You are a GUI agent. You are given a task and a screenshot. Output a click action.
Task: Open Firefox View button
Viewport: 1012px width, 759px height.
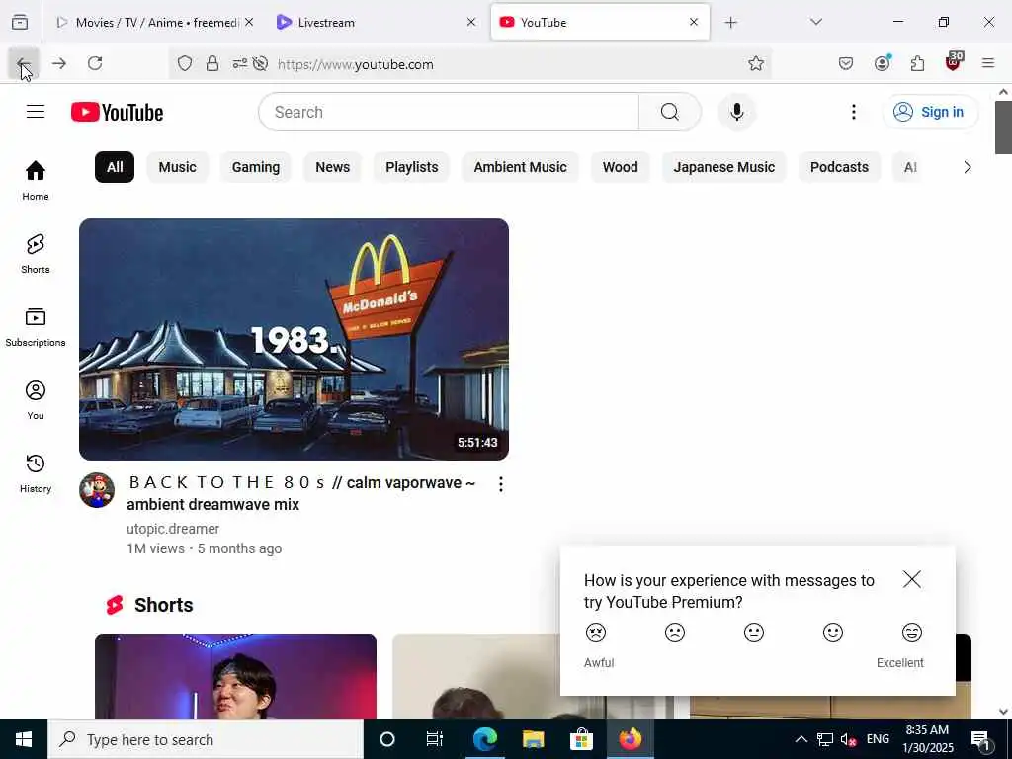[x=20, y=22]
